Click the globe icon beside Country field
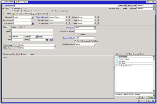This screenshot has width=157, height=104. pyautogui.click(x=47, y=40)
